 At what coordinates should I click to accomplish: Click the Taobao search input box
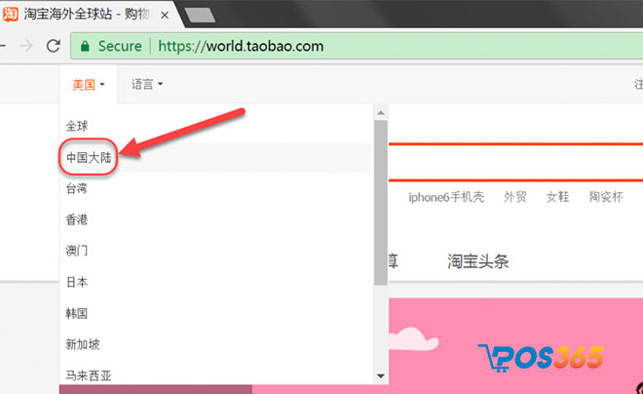coord(515,162)
